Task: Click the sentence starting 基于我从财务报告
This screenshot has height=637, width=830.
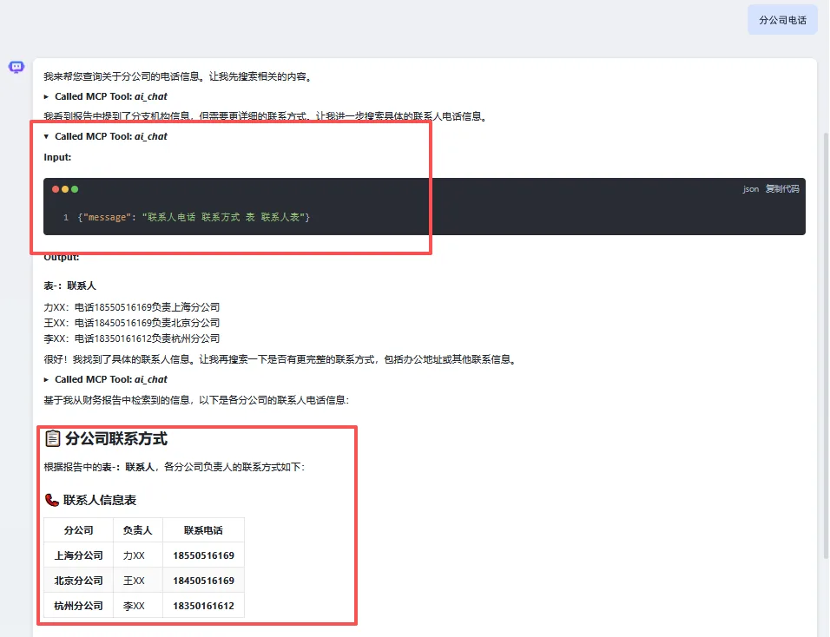Action: [196, 400]
